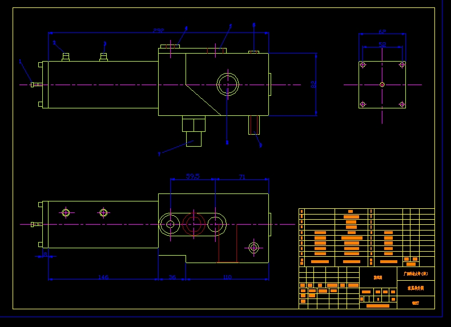Select the 110 dimension text
451x327 pixels.
[x=227, y=277]
